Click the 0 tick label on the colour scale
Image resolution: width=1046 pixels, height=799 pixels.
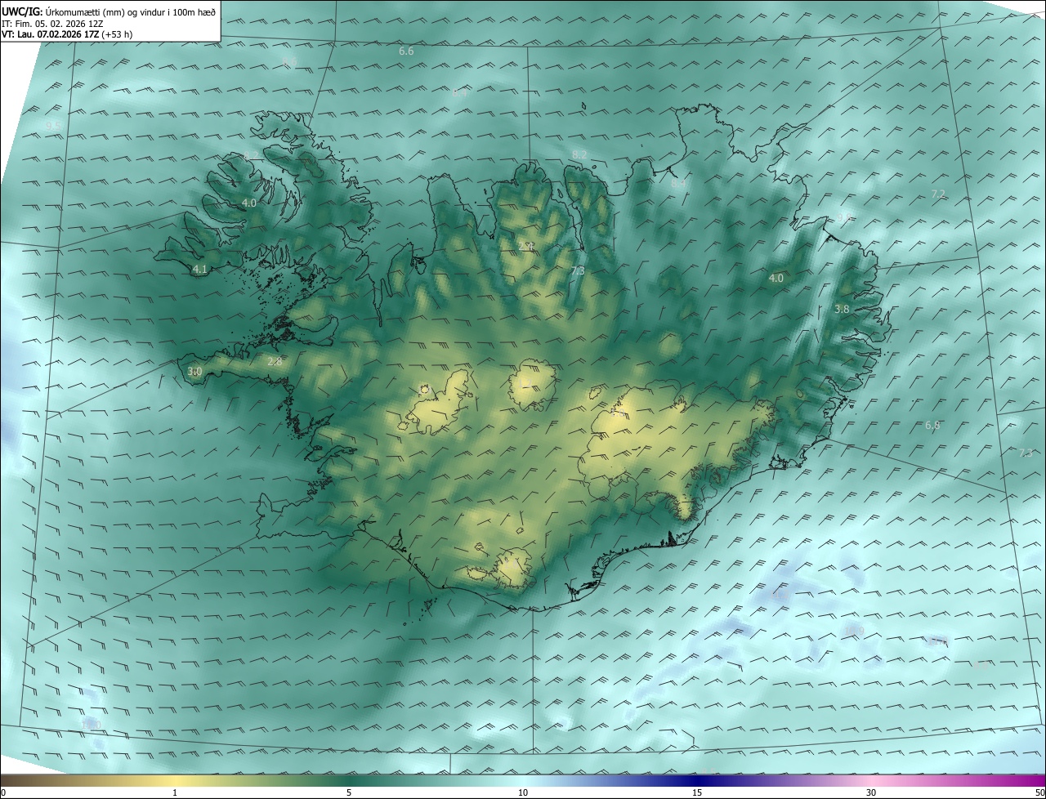(x=3, y=792)
